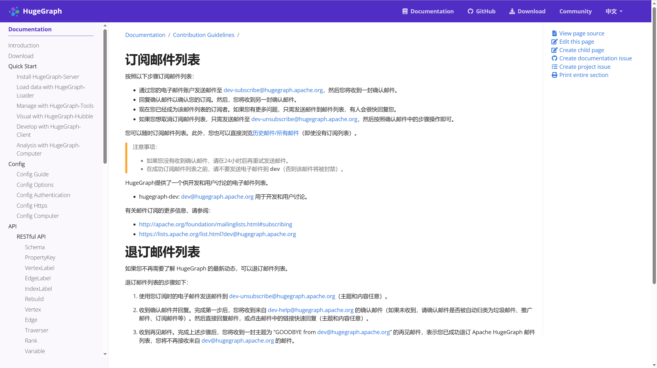Open the mailinglists.html#subscribing link
Screen dimensions: 657x368
coord(215,224)
